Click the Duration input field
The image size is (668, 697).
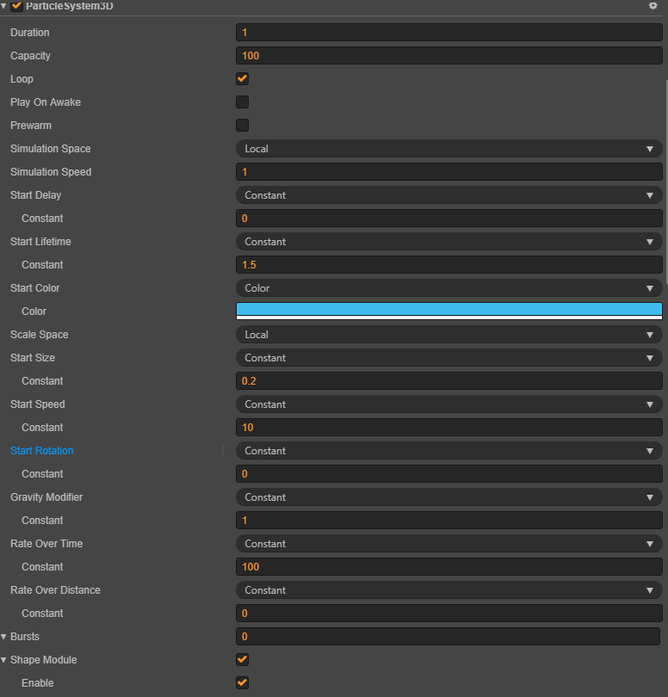[448, 33]
